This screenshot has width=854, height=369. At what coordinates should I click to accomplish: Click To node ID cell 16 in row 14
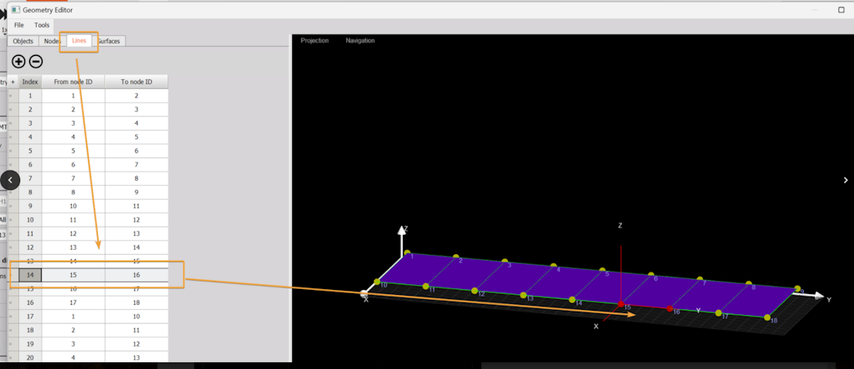coord(136,276)
